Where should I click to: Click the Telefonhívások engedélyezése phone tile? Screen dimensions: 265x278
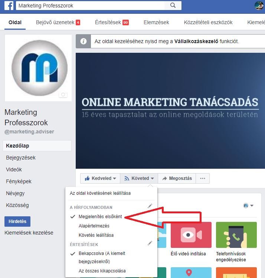click(236, 235)
